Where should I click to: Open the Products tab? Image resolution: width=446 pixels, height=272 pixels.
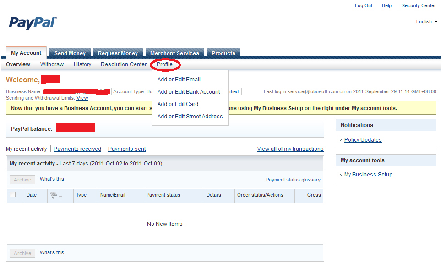coord(223,53)
